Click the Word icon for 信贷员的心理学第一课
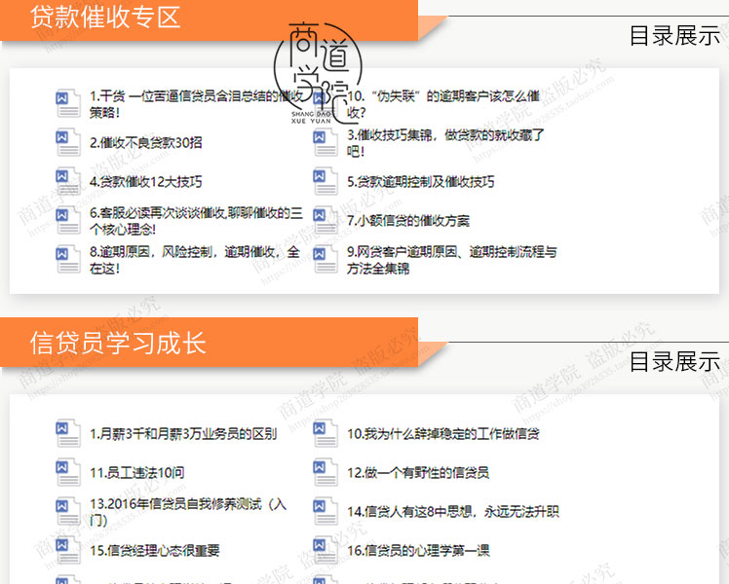This screenshot has height=584, width=729. (x=326, y=550)
